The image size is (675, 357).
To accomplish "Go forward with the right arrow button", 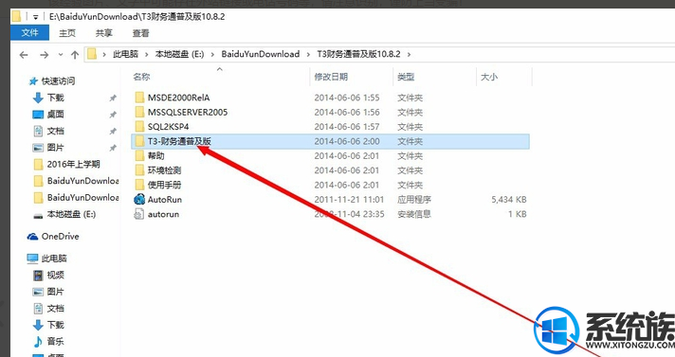I will point(44,55).
